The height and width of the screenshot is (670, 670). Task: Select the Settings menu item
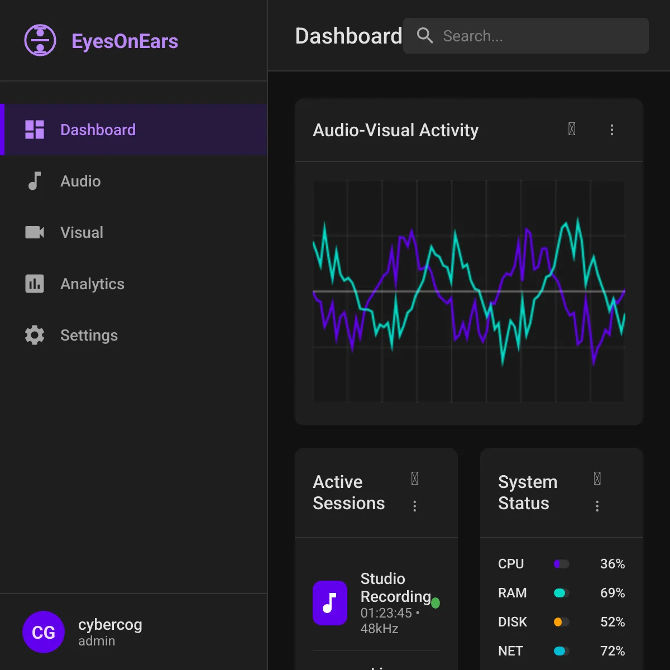(134, 335)
